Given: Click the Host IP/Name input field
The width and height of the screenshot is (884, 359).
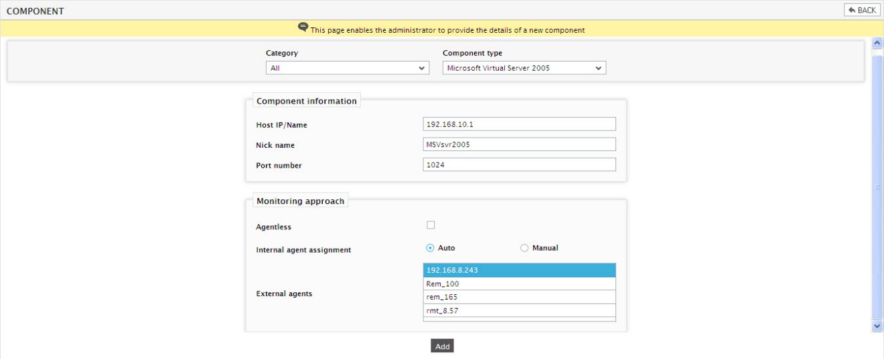Looking at the screenshot, I should click(x=519, y=124).
